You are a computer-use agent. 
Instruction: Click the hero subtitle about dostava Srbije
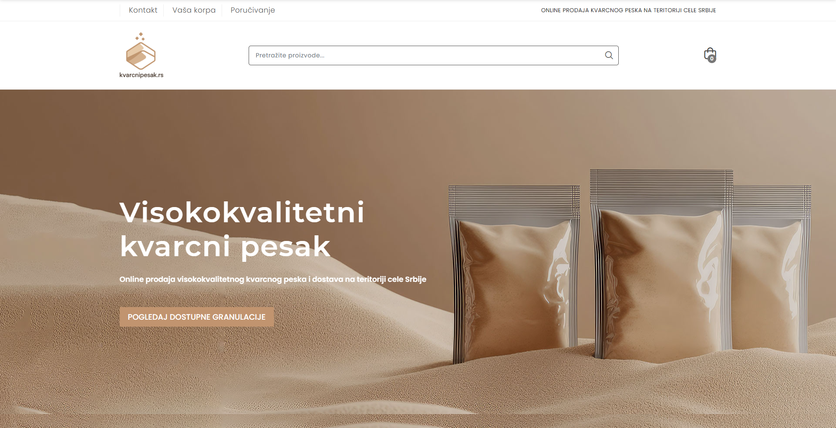273,279
